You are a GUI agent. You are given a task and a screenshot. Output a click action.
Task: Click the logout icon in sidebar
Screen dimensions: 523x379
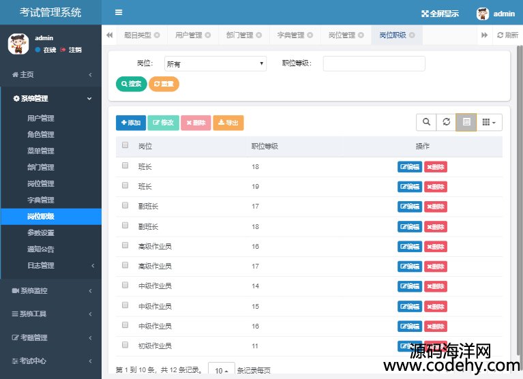click(63, 50)
